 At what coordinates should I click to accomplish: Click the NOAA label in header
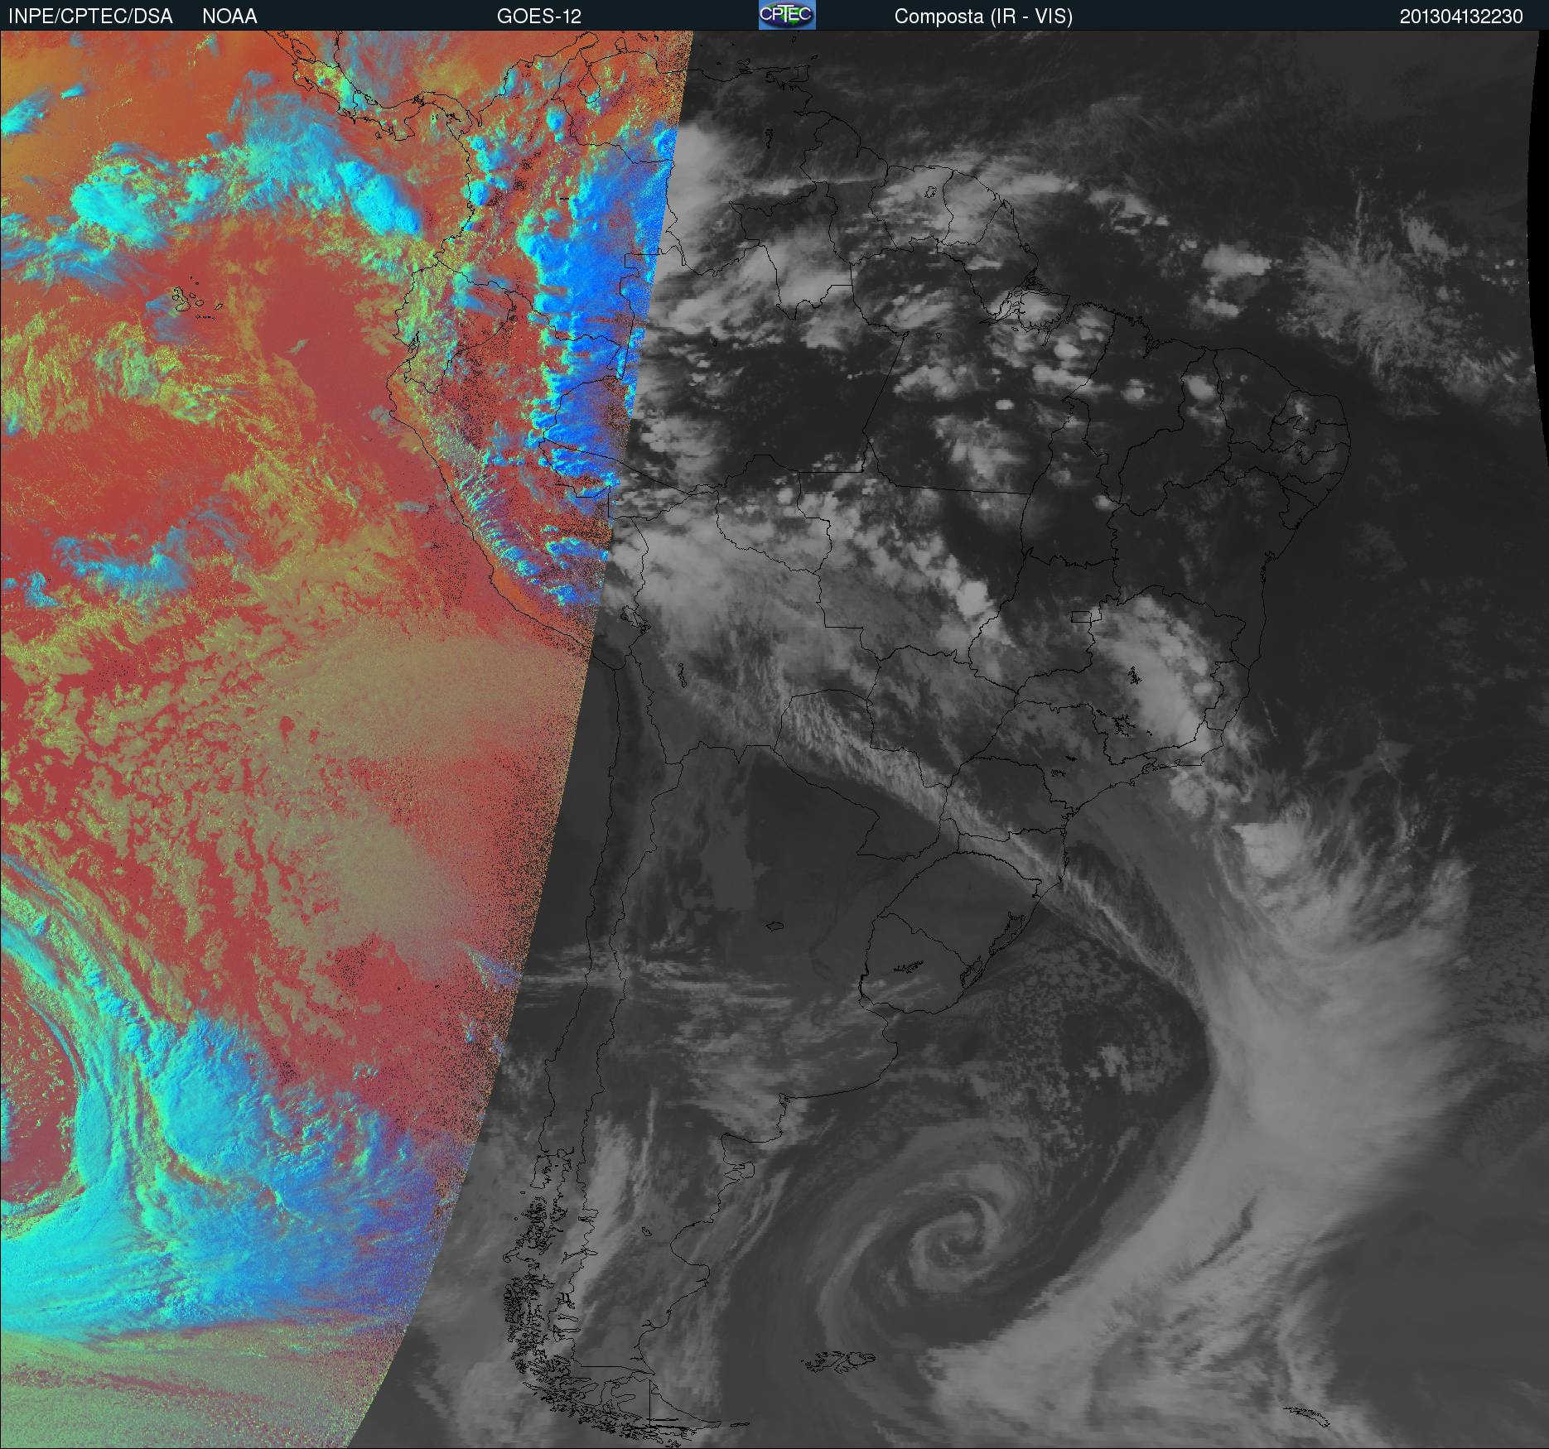click(229, 17)
